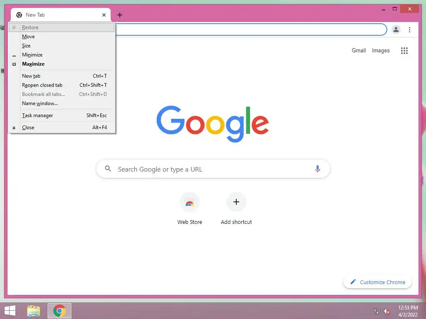Select the New Tab tab
Image resolution: width=426 pixels, height=319 pixels.
coord(61,15)
